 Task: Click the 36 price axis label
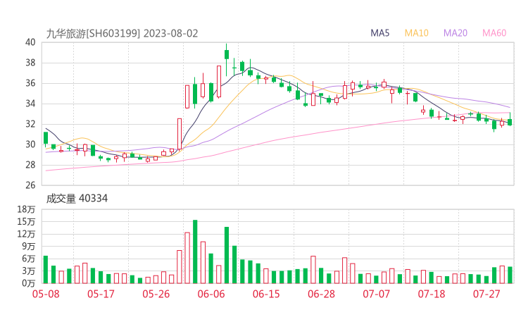30,83
